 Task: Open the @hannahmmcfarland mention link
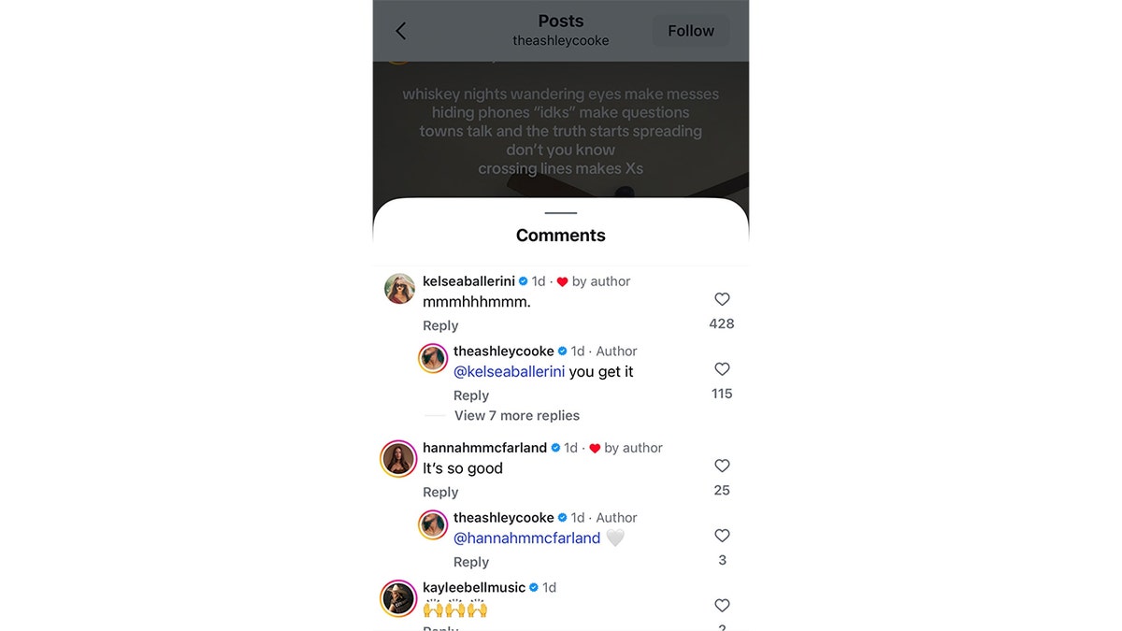coord(526,538)
